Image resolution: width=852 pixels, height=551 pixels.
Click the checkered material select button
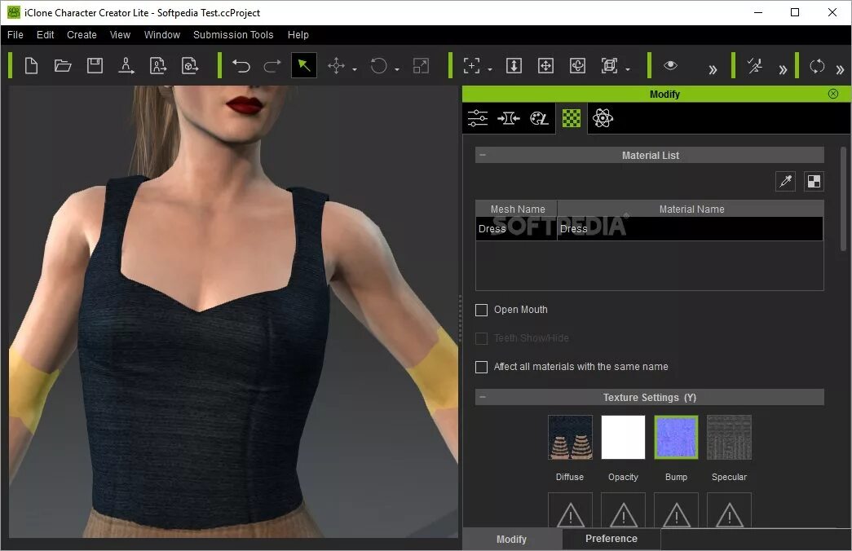(814, 181)
